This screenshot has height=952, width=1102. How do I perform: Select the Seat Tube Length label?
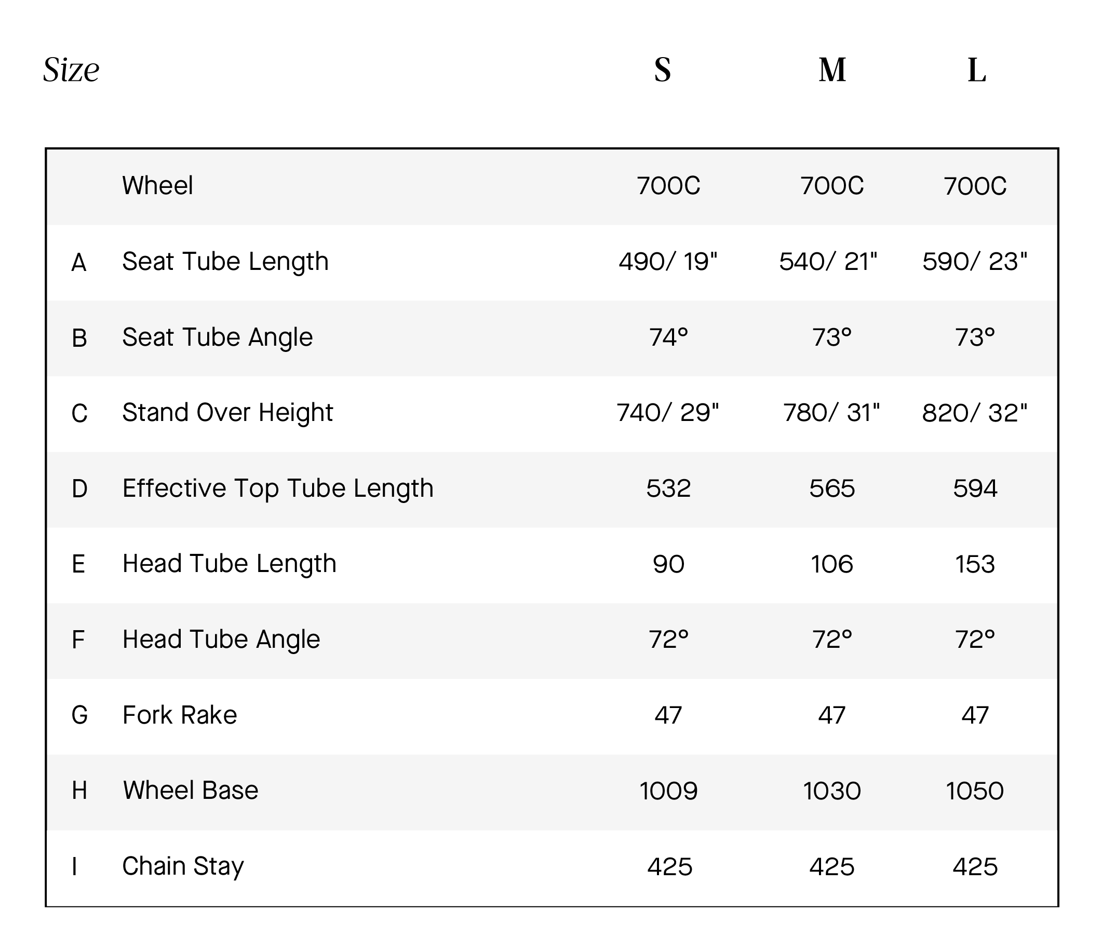[x=225, y=262]
